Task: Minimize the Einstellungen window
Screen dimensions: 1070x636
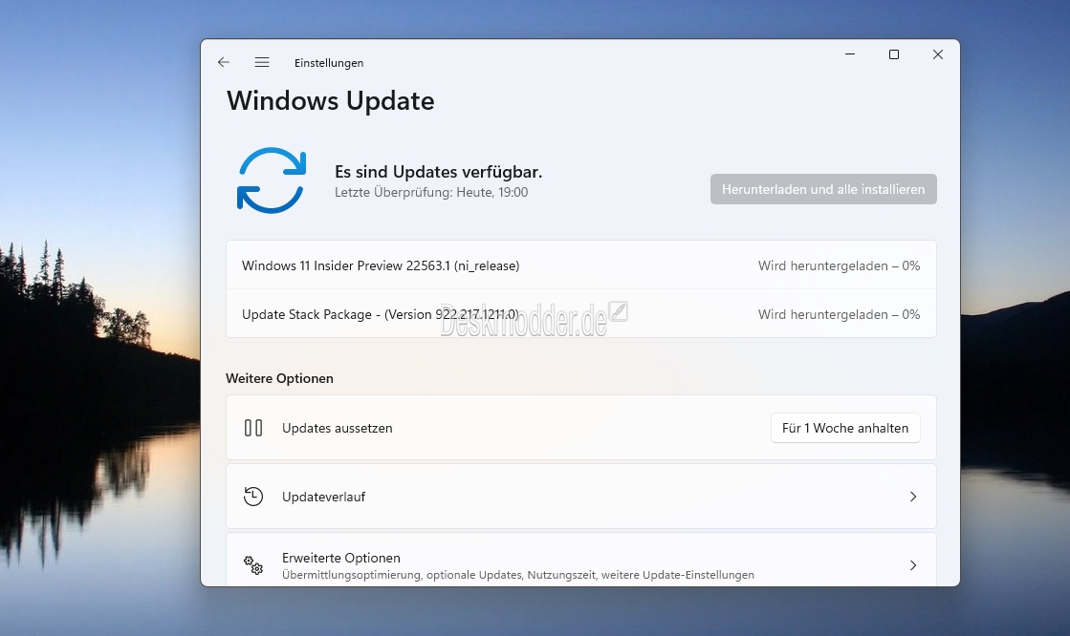Action: coord(849,54)
